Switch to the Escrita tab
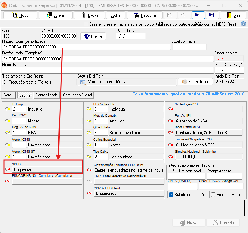This screenshot has width=248, height=233. tap(25, 95)
